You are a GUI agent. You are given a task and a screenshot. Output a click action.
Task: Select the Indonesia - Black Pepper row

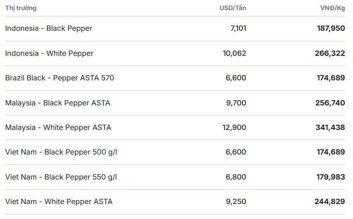(175, 28)
